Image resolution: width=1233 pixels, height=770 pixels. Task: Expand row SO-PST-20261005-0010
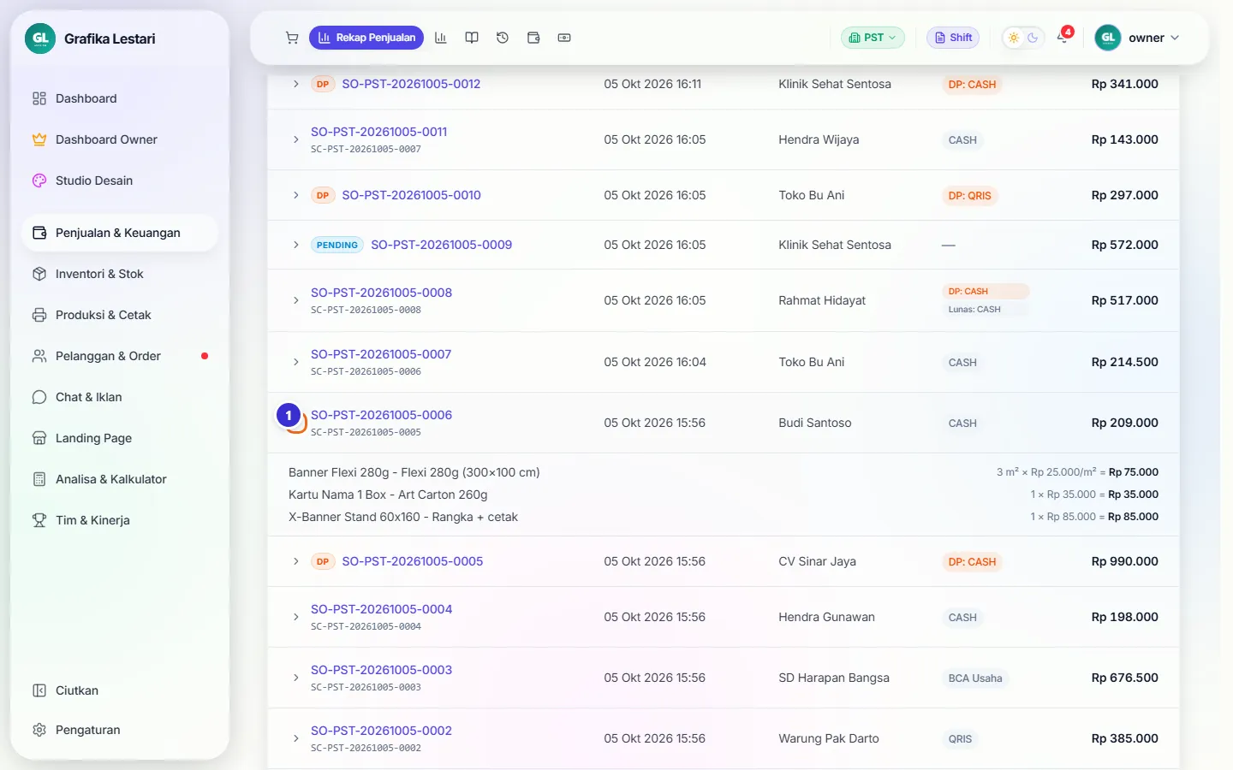click(x=296, y=195)
